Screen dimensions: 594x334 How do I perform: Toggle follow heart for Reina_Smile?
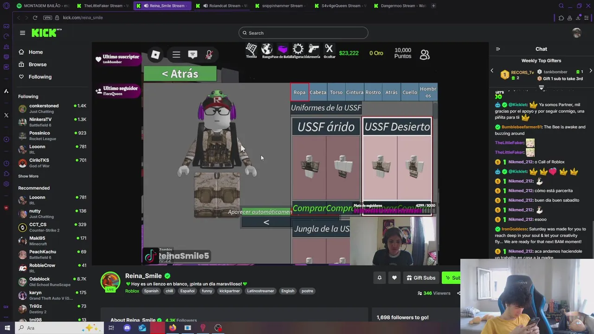(x=394, y=278)
